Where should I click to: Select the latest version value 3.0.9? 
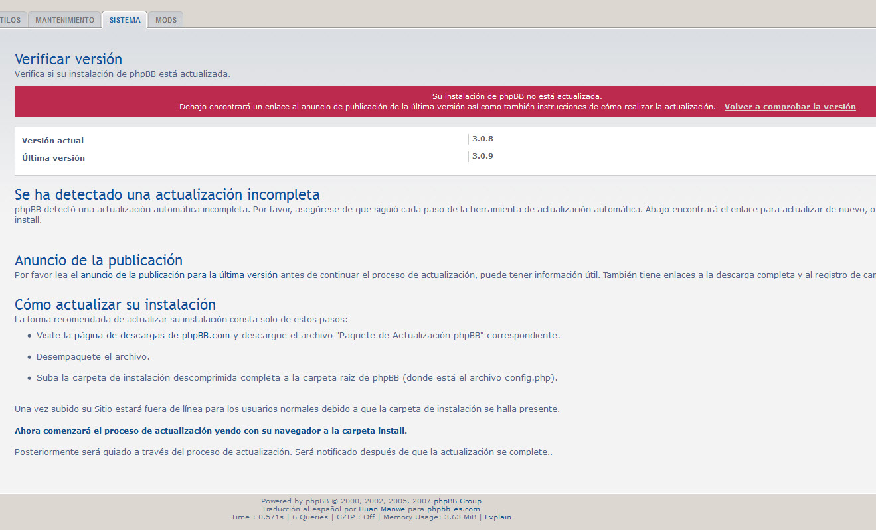point(482,157)
